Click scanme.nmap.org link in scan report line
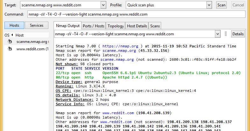This screenshot has width=250, height=131. (x=119, y=51)
